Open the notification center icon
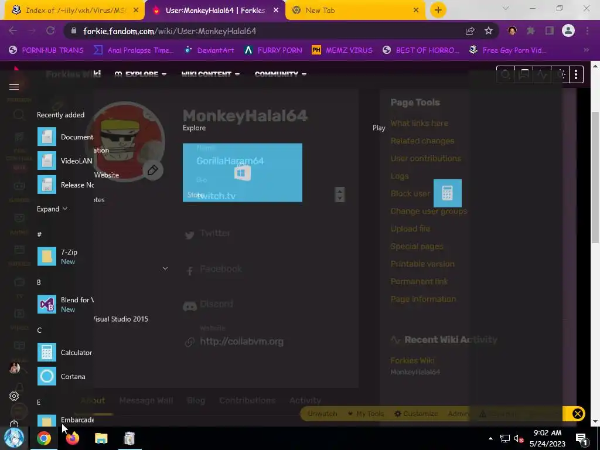The image size is (600, 450). pos(581,438)
